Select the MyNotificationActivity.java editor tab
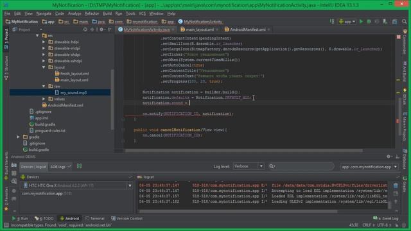The image size is (411, 231). click(x=146, y=30)
